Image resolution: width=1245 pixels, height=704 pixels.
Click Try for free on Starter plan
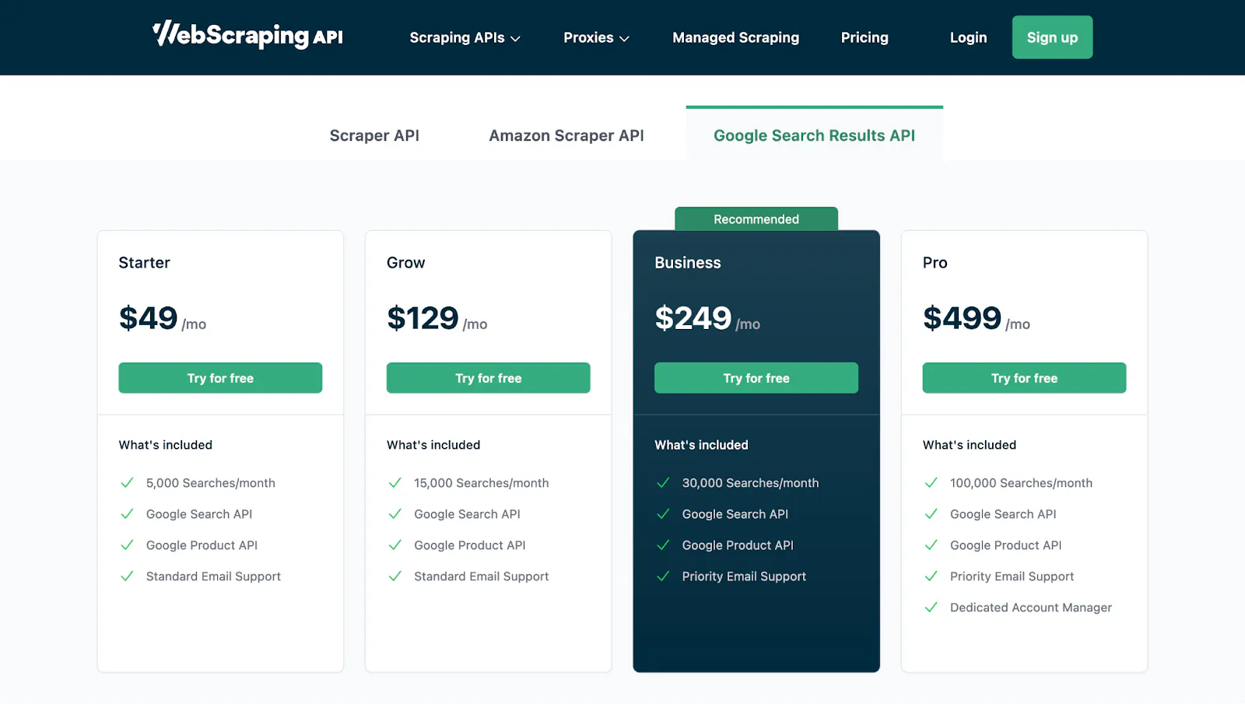220,378
